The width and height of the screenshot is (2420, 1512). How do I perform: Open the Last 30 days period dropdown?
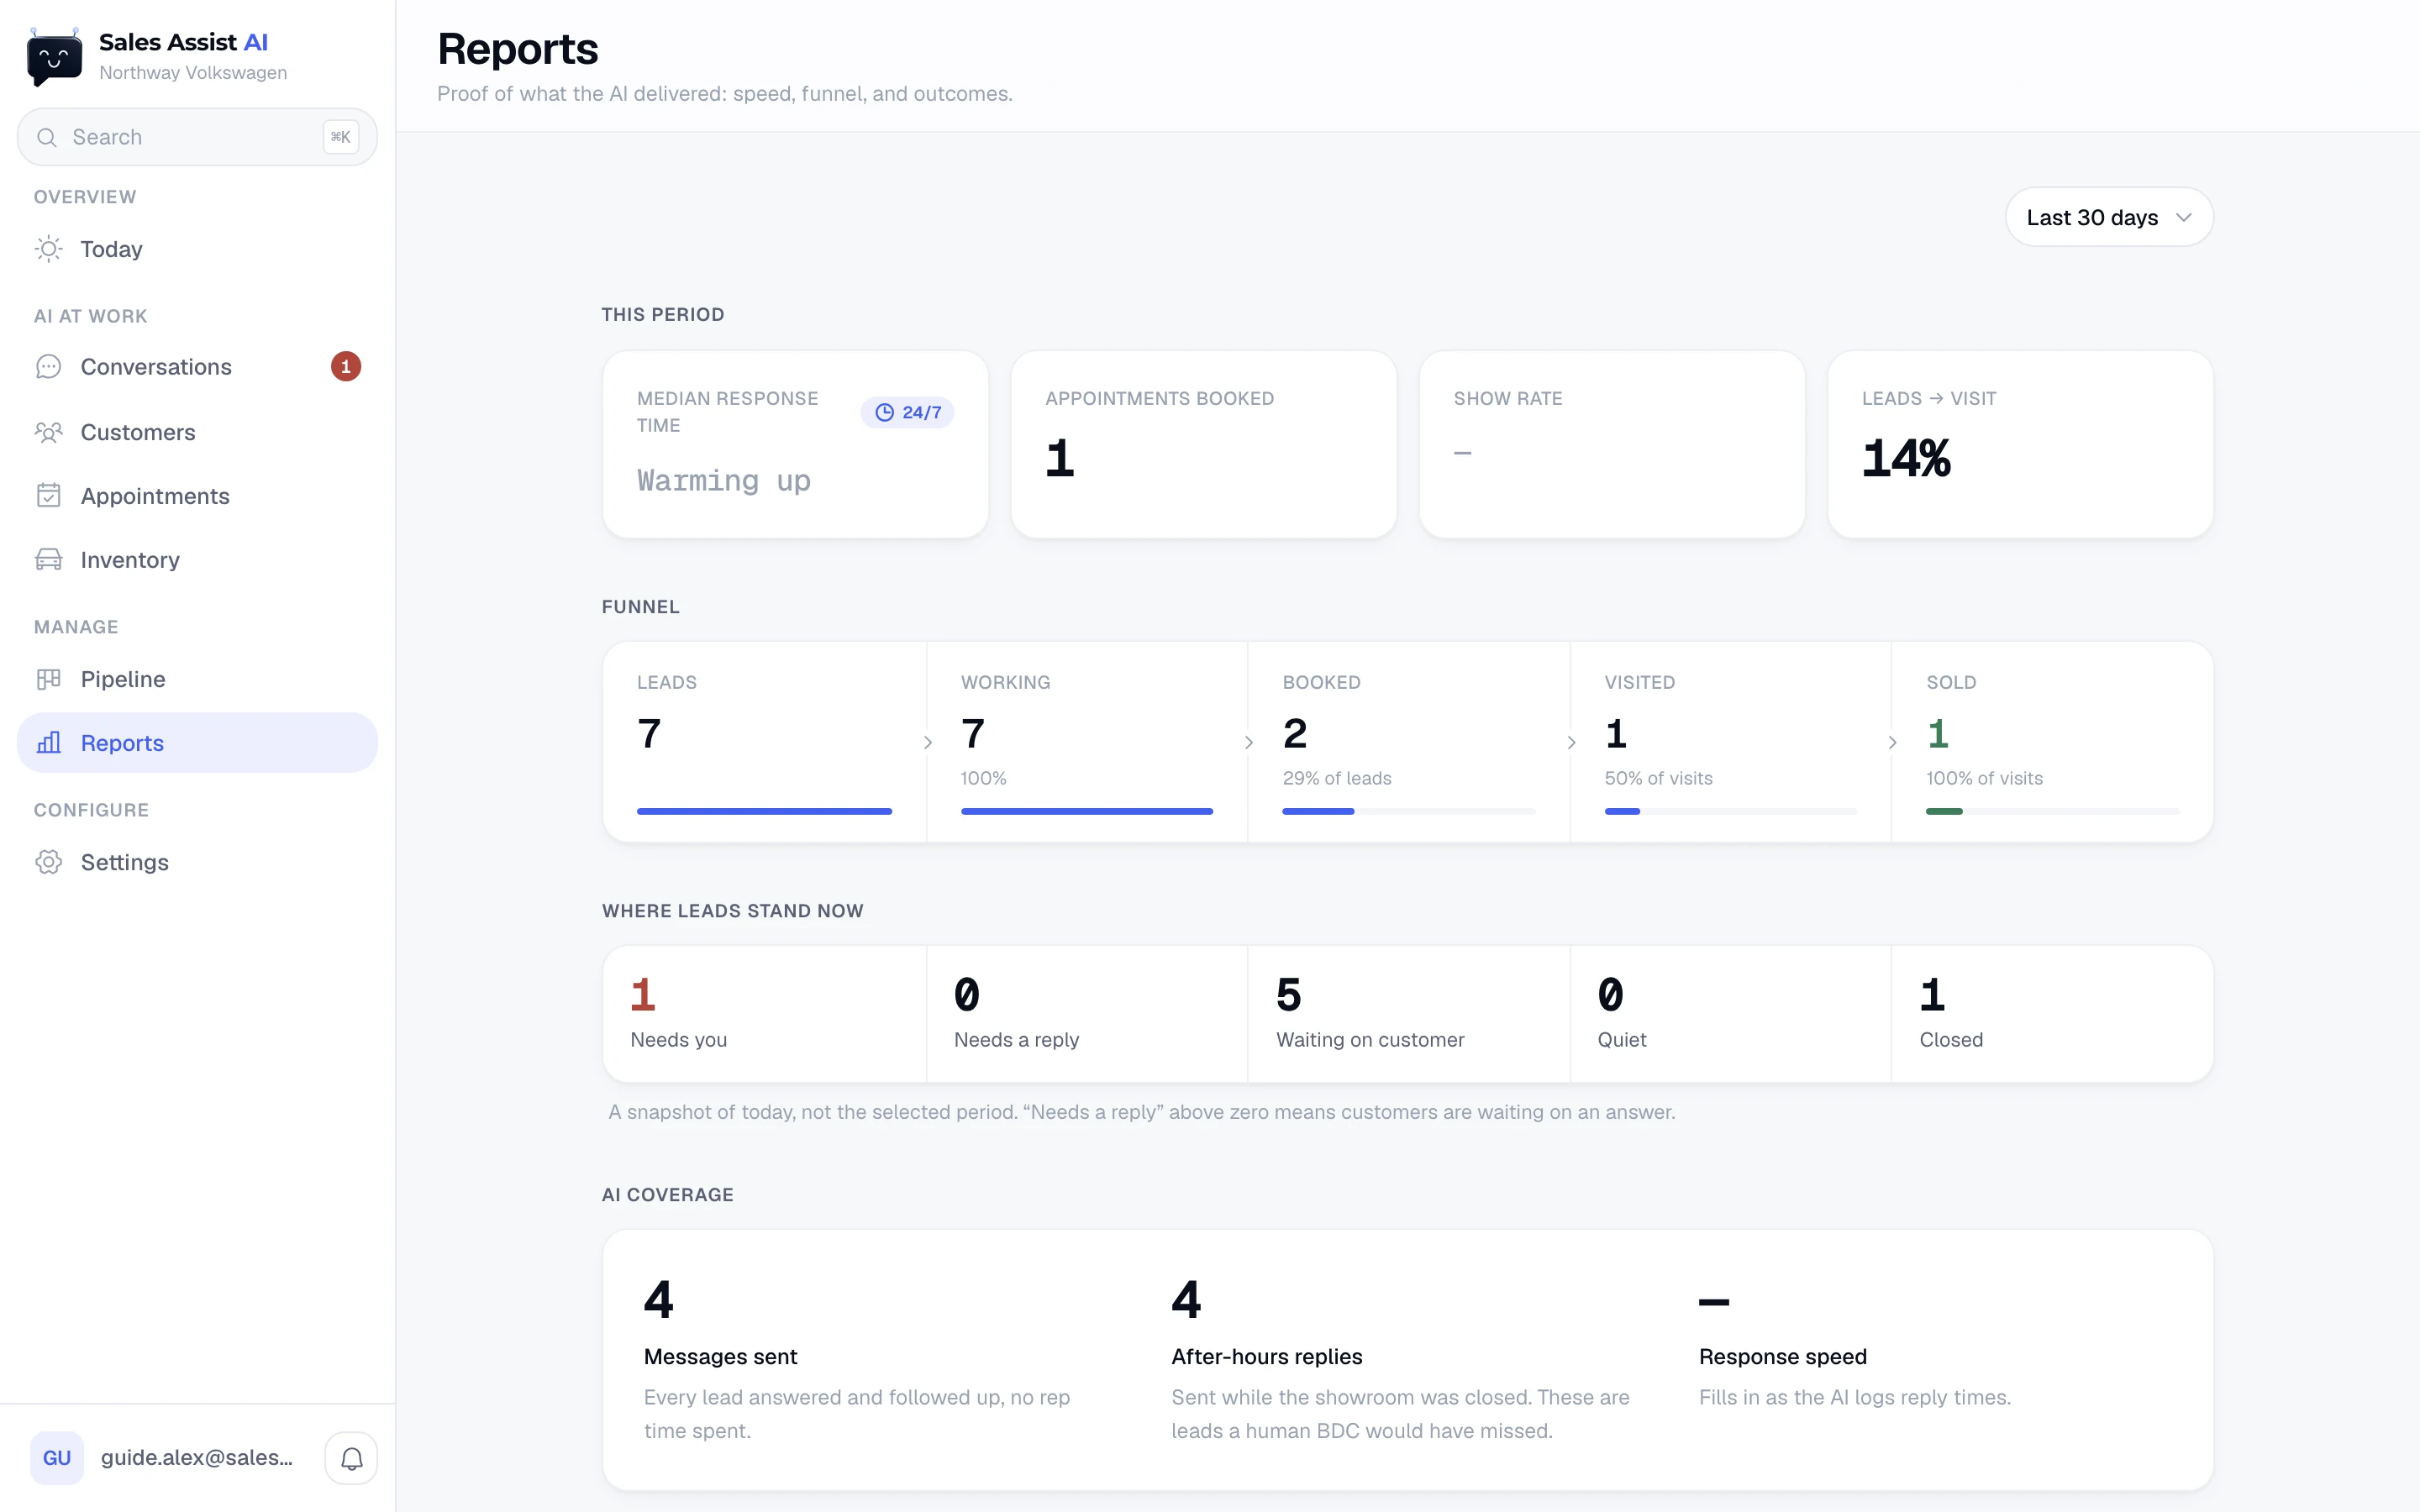point(2109,217)
